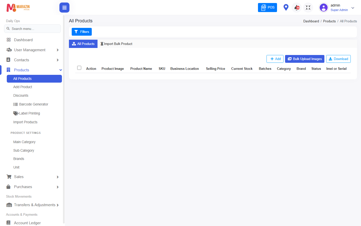Go to Dashboard breadcrumb link
This screenshot has height=226, width=361.
311,21
